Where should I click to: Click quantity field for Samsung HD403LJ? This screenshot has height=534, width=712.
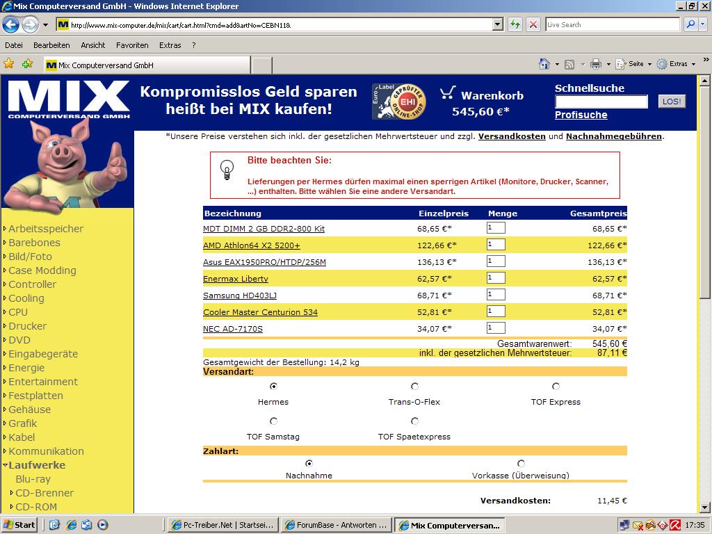pyautogui.click(x=496, y=294)
